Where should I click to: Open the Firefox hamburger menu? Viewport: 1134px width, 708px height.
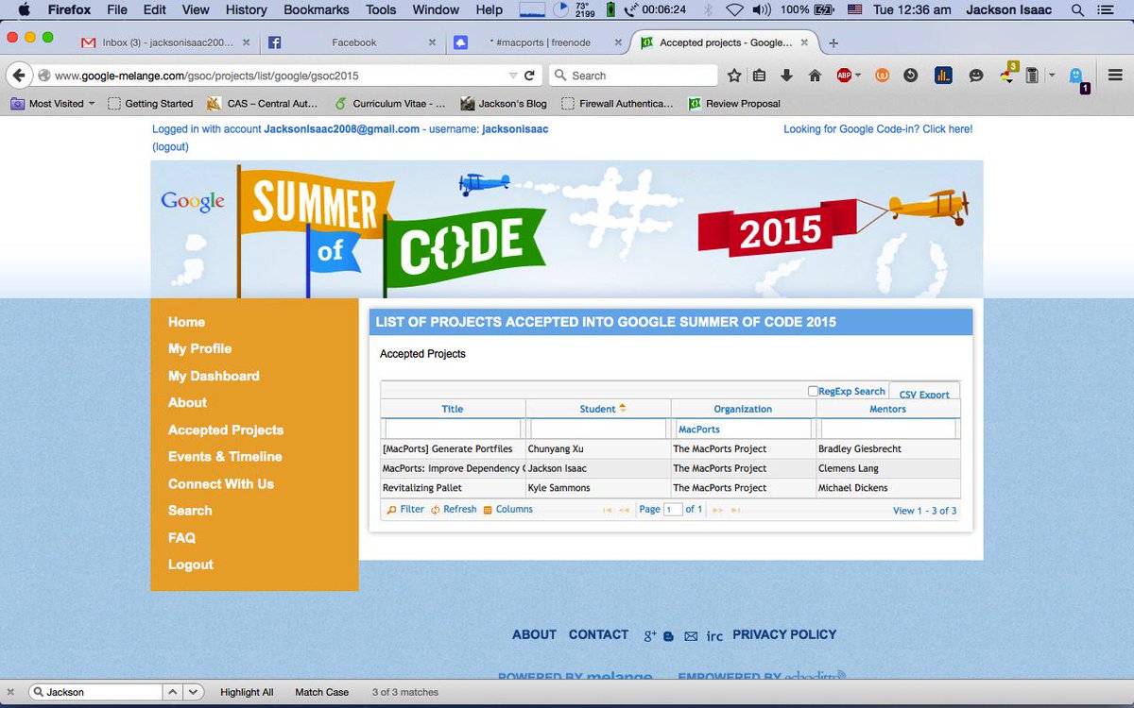click(1115, 76)
